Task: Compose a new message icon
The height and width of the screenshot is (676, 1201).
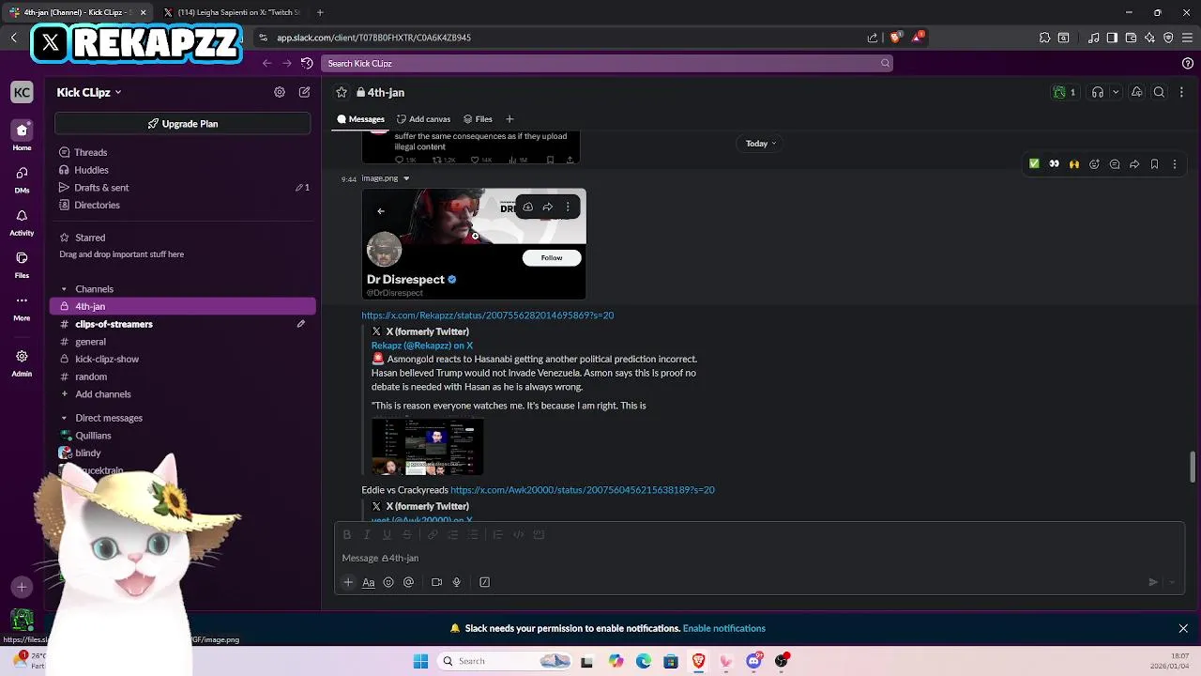Action: tap(304, 92)
